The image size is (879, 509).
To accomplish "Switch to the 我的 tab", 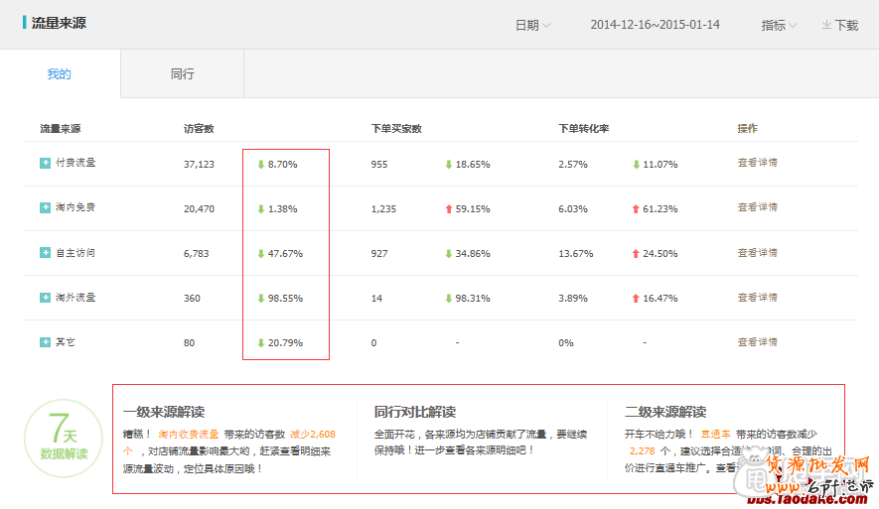I will 60,73.
